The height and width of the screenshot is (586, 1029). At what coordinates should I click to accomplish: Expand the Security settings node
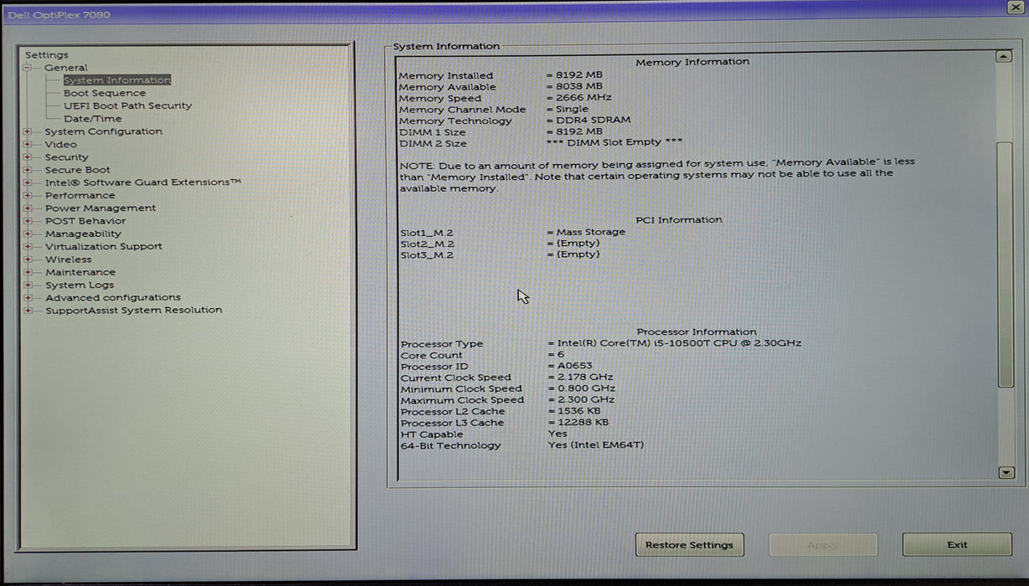(28, 157)
